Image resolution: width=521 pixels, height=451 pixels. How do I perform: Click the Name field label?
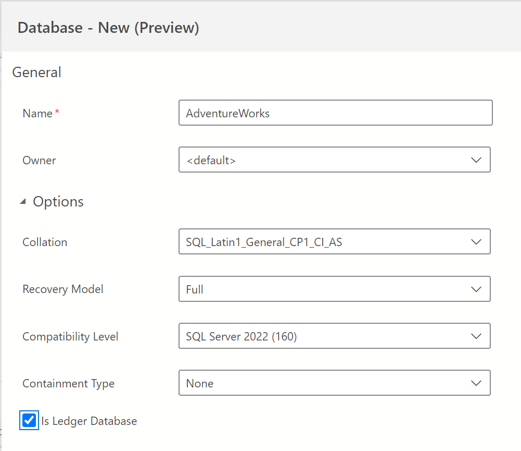(37, 114)
